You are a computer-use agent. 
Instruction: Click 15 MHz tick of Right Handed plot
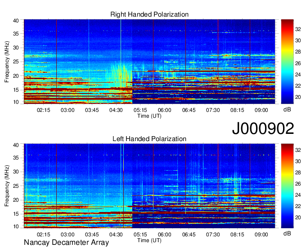(x=16, y=90)
